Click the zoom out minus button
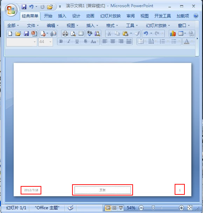Screen dimensions: 203x213 [141, 208]
